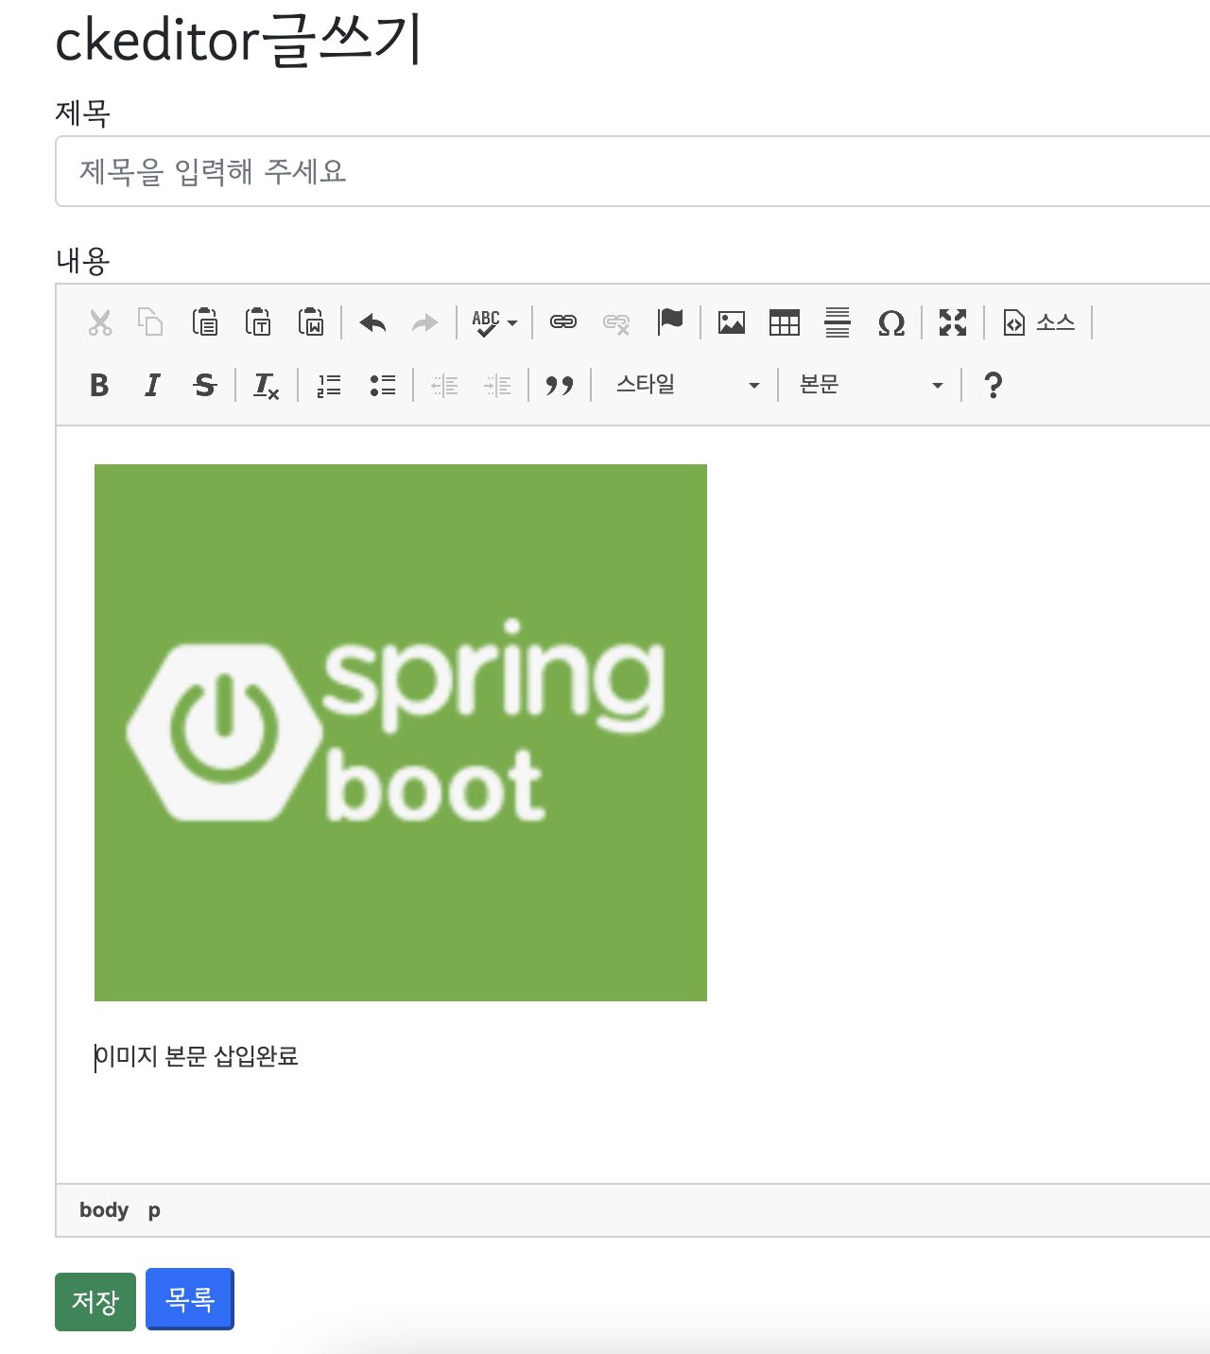
Task: Insert special character via Omega icon
Action: 891,322
